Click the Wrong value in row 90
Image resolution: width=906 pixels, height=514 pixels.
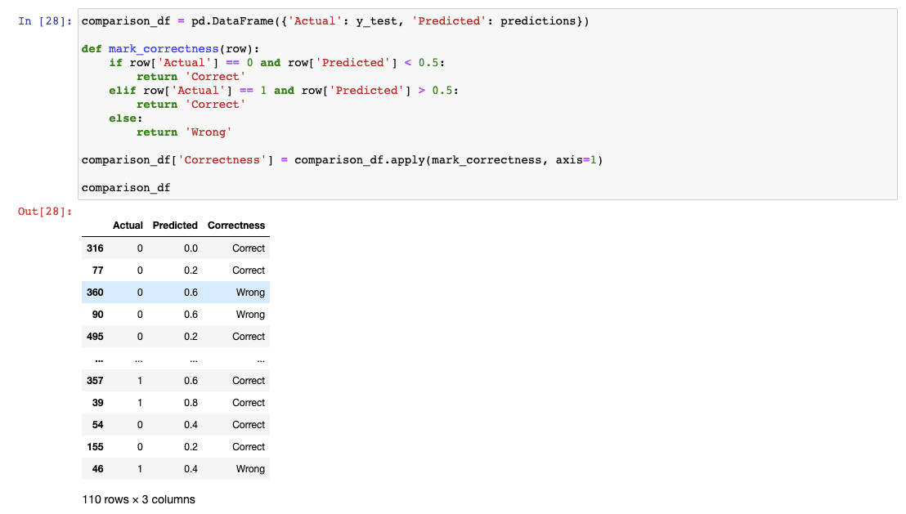tap(250, 315)
